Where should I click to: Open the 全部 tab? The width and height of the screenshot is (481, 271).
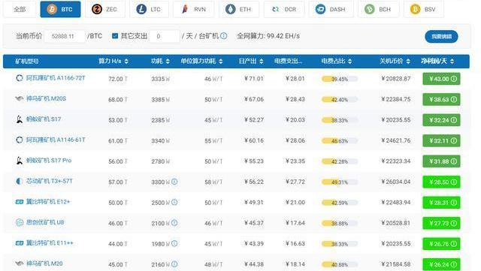click(x=20, y=9)
